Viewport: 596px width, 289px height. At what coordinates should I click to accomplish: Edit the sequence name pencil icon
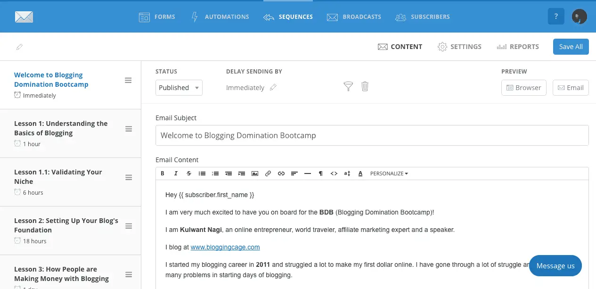coord(19,47)
